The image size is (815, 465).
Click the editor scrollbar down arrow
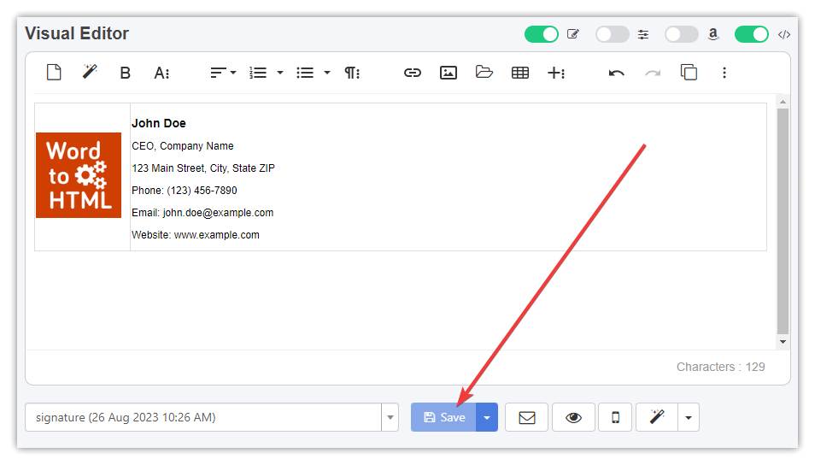click(783, 342)
